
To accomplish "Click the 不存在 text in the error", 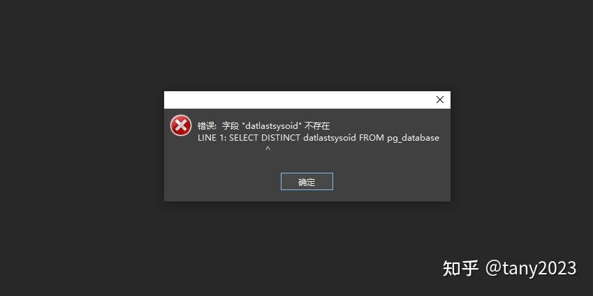I will (x=317, y=125).
